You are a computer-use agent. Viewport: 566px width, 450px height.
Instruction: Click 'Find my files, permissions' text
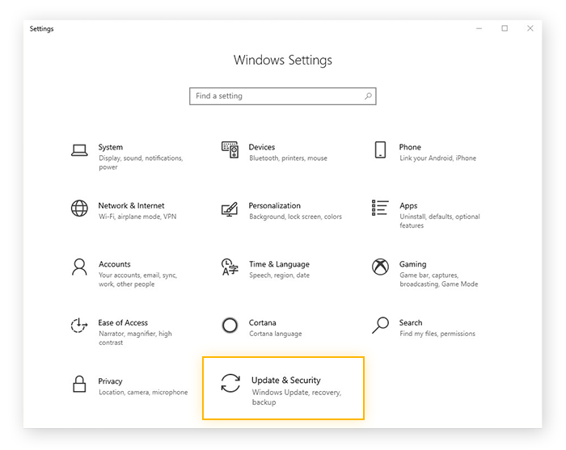(x=437, y=334)
